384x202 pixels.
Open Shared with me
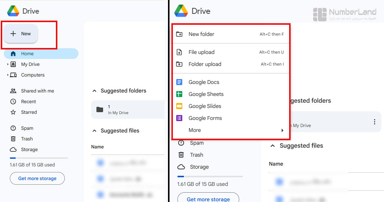tap(37, 91)
